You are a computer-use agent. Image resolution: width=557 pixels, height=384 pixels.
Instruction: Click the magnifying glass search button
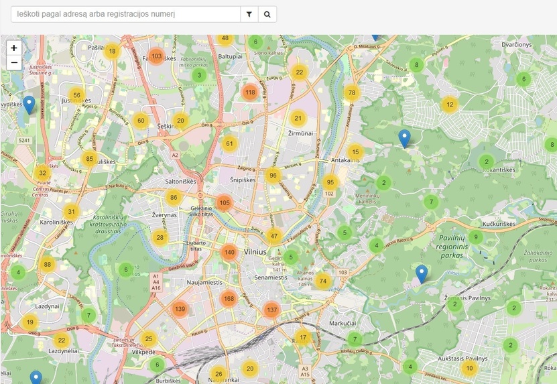267,14
